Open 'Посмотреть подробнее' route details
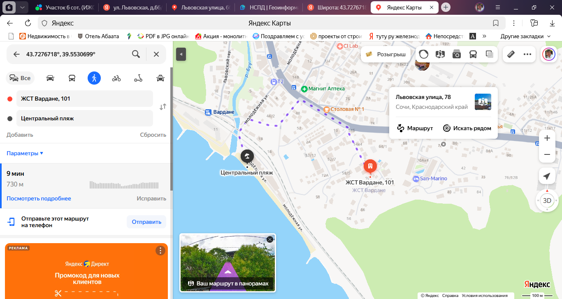Image resolution: width=562 pixels, height=299 pixels. coord(39,198)
